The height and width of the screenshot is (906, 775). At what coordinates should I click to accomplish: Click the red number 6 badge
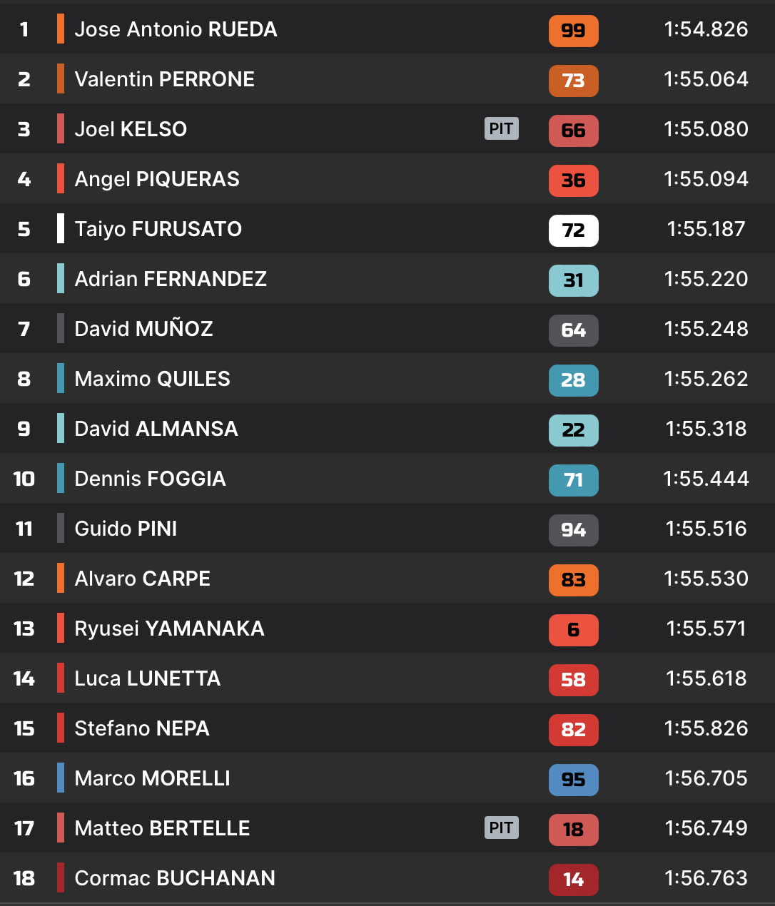573,630
